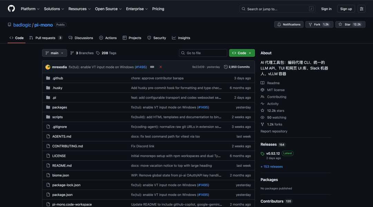The width and height of the screenshot is (373, 207).
Task: Open README.md in file list
Action: click(62, 166)
